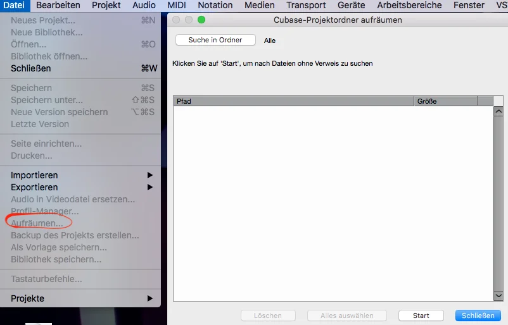Choose Bibliothek öffnen... menu entry
508x325 pixels.
(80, 56)
